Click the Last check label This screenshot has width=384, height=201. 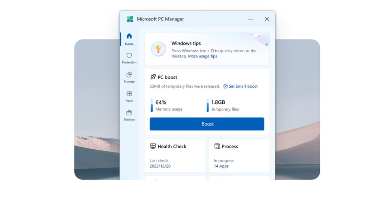[159, 160]
